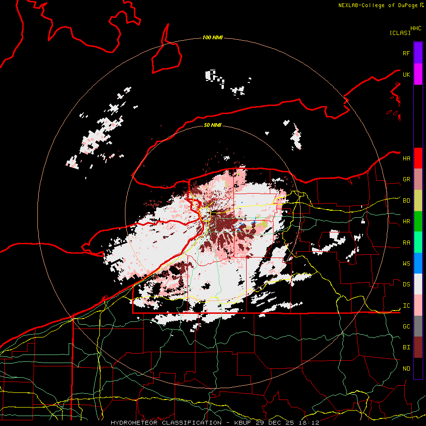The height and width of the screenshot is (426, 426).
Task: Click the ND legend label
Action: tap(406, 368)
